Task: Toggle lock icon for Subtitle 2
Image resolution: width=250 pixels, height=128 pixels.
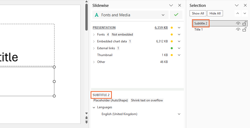Action: 244,23
